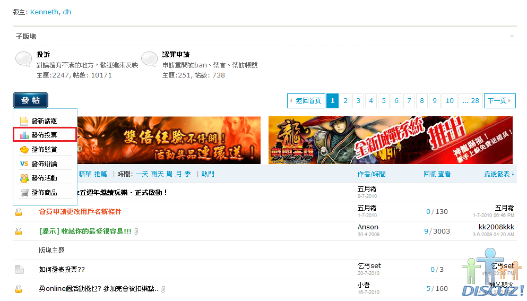Screen dimensions: 527x301
Task: Click the lock icon beside 會員申請更改用戶名稱條件
Action: (19, 212)
